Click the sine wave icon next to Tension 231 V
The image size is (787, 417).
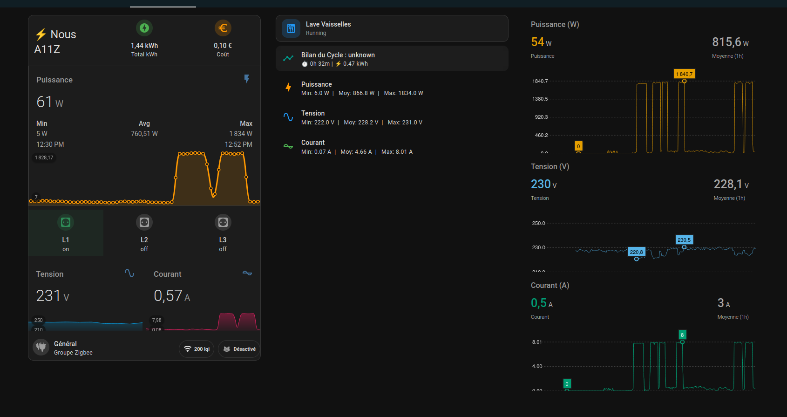pos(129,273)
